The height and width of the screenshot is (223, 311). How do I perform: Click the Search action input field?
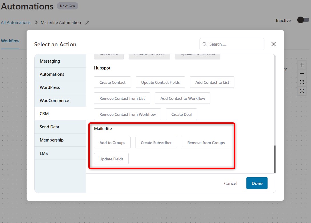[x=232, y=44]
